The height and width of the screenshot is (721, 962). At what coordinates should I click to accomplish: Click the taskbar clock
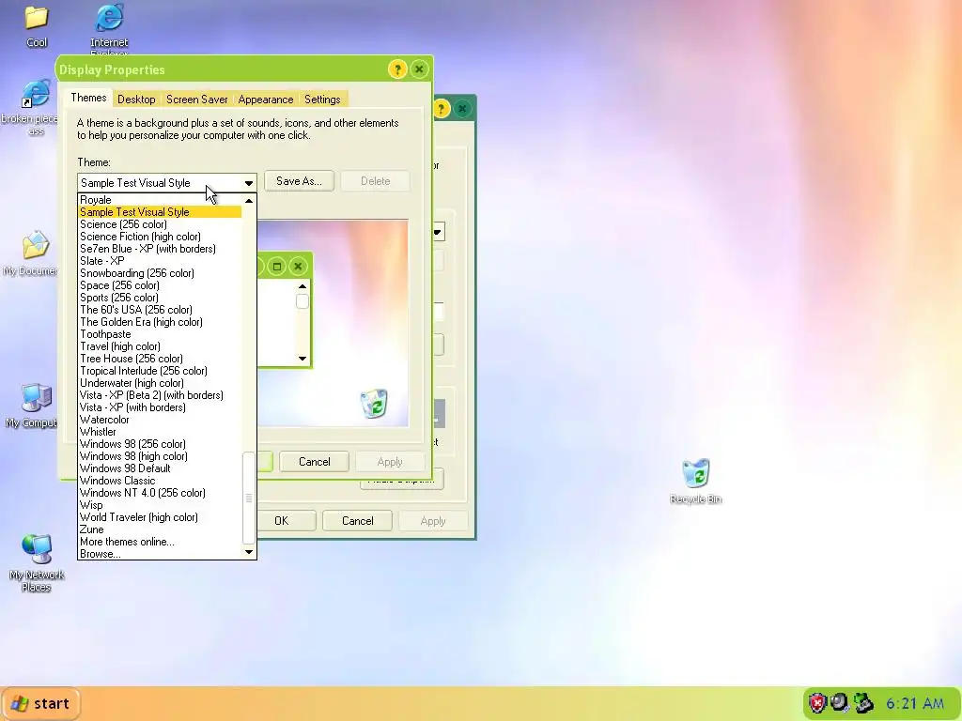[915, 703]
